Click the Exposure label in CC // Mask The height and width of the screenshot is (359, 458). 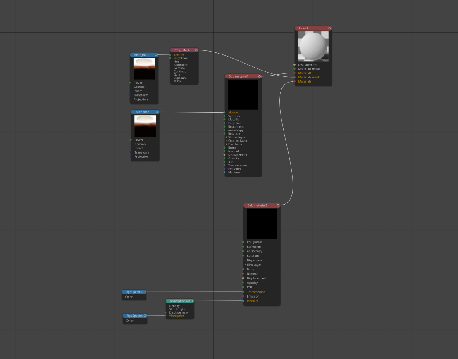tap(180, 78)
